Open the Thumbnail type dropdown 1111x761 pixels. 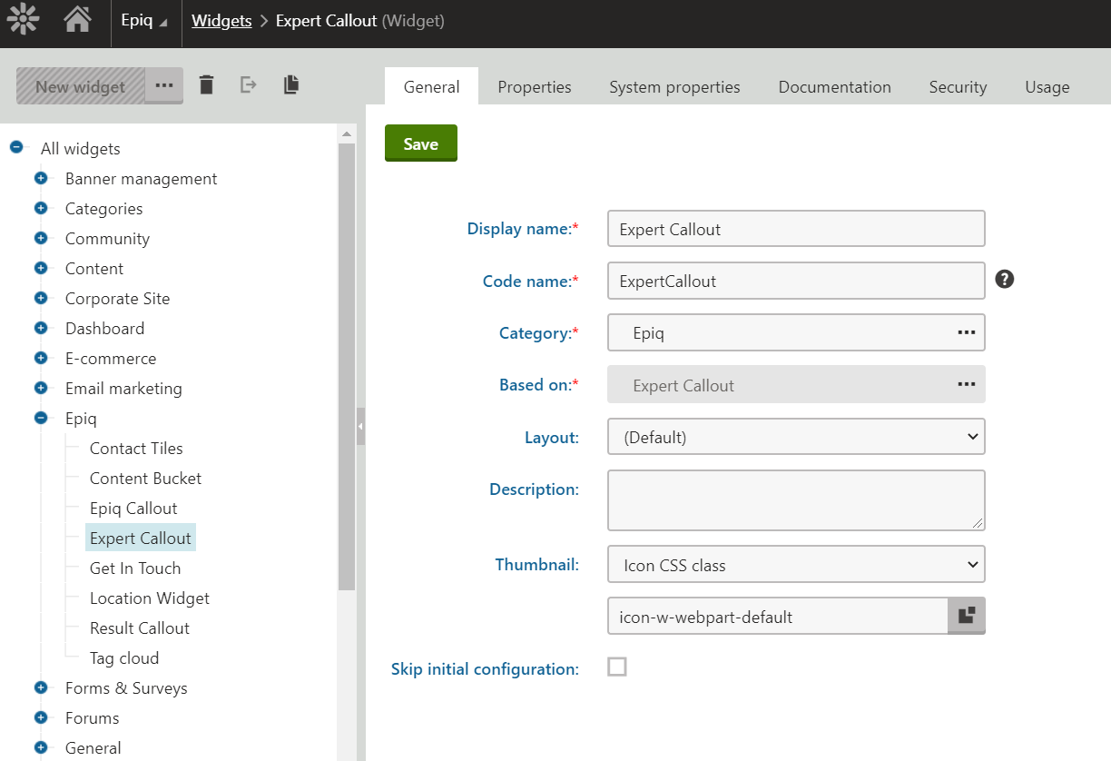[796, 565]
